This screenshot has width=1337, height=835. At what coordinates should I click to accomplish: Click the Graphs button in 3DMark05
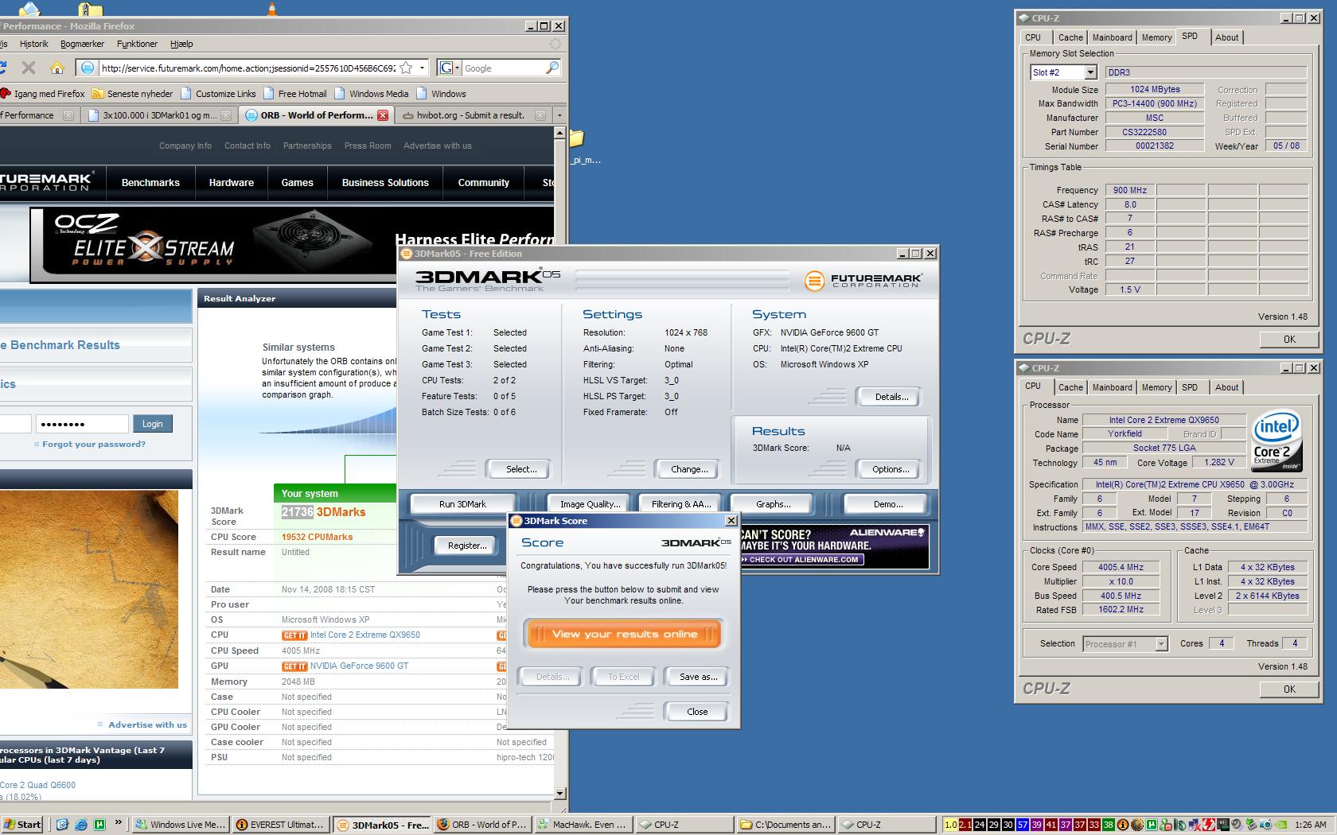(773, 504)
